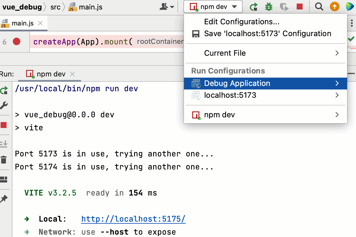
Task: Stop the running process from the toolbar
Action: [299, 7]
